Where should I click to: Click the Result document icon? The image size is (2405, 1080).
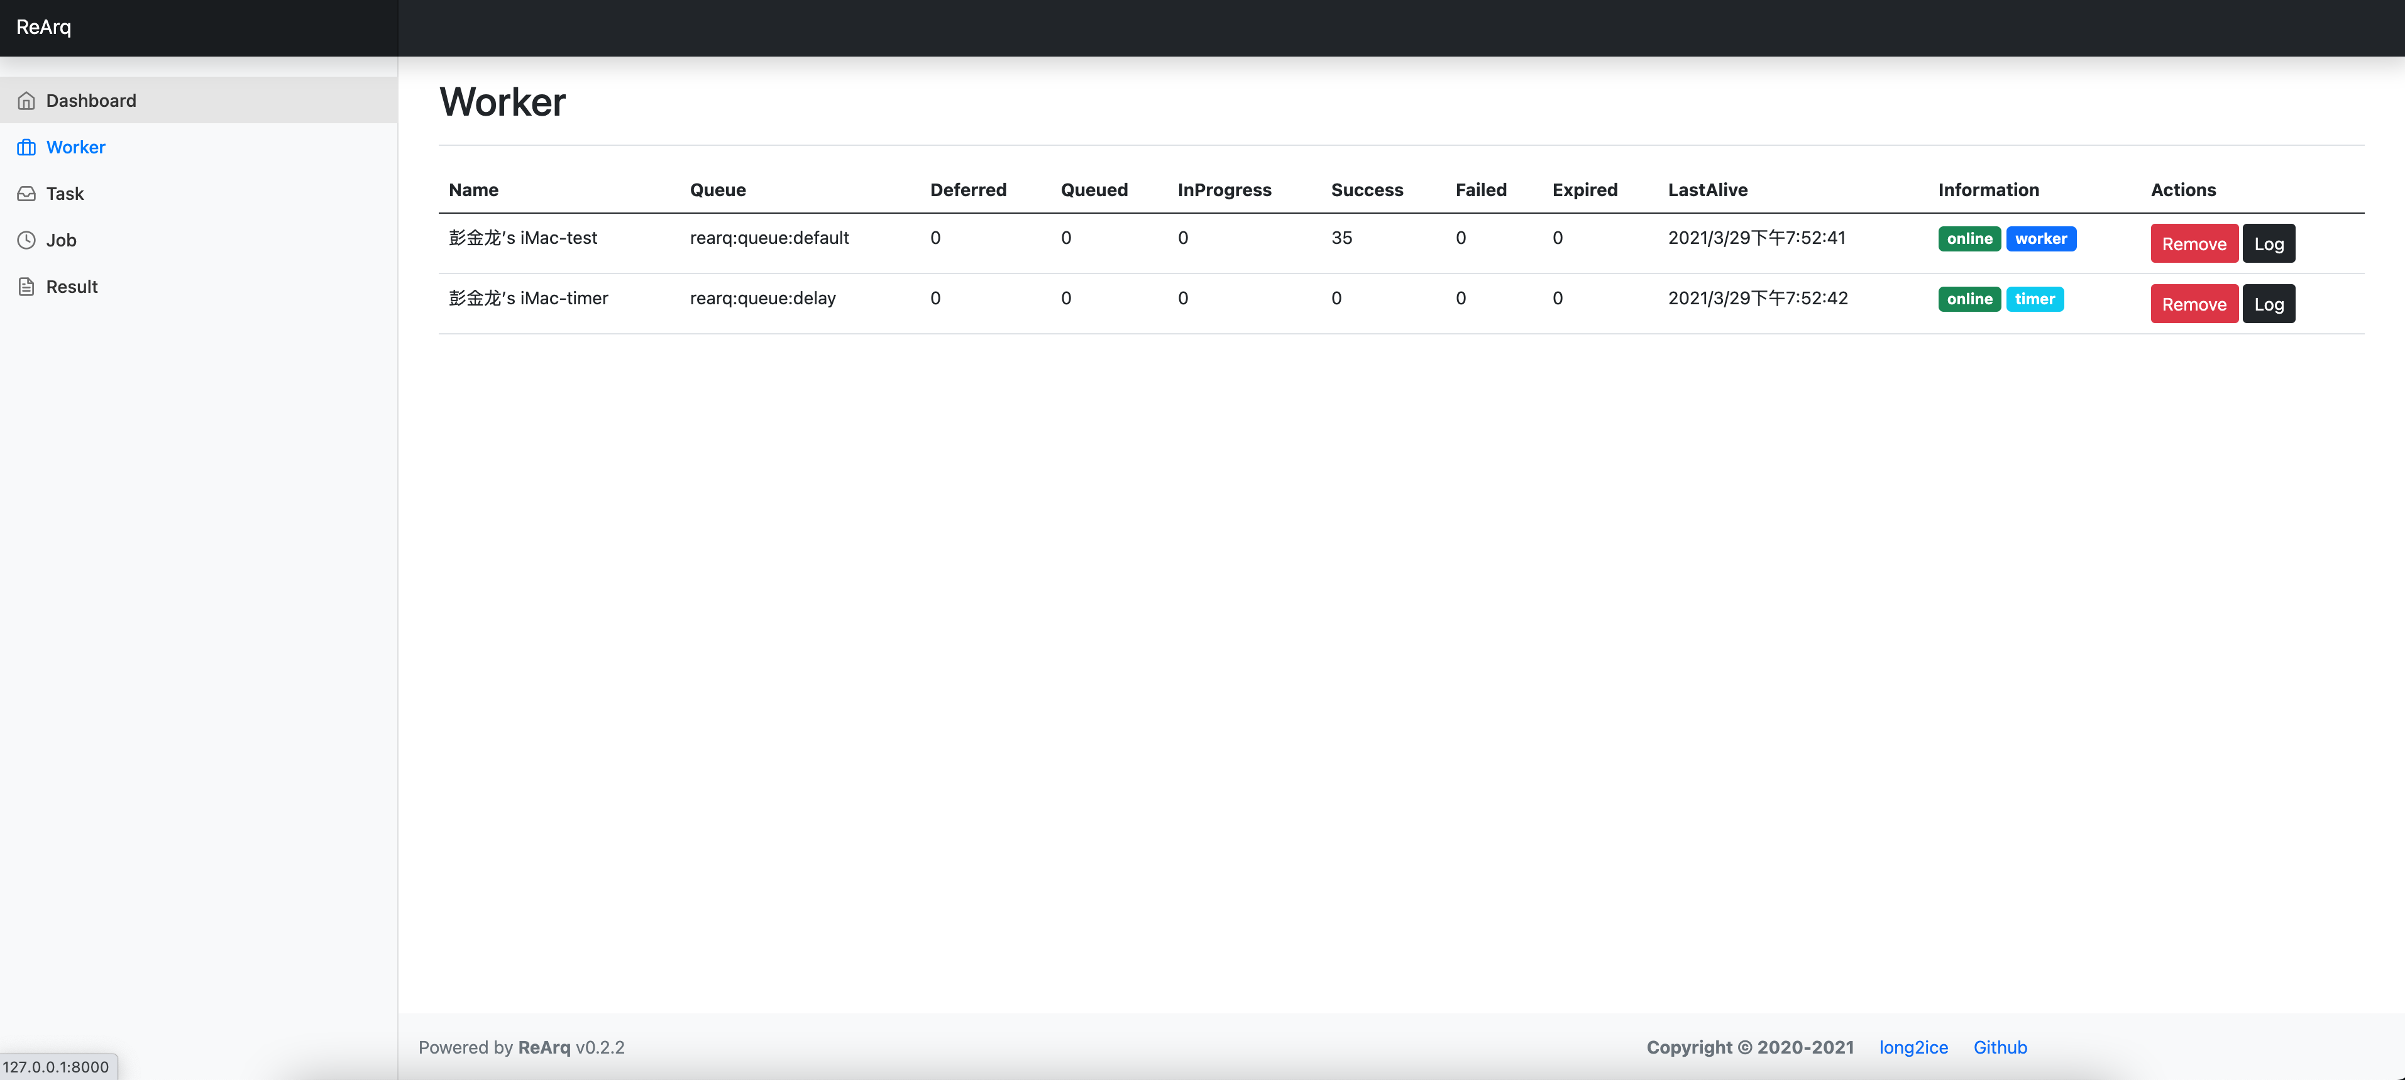[x=26, y=287]
